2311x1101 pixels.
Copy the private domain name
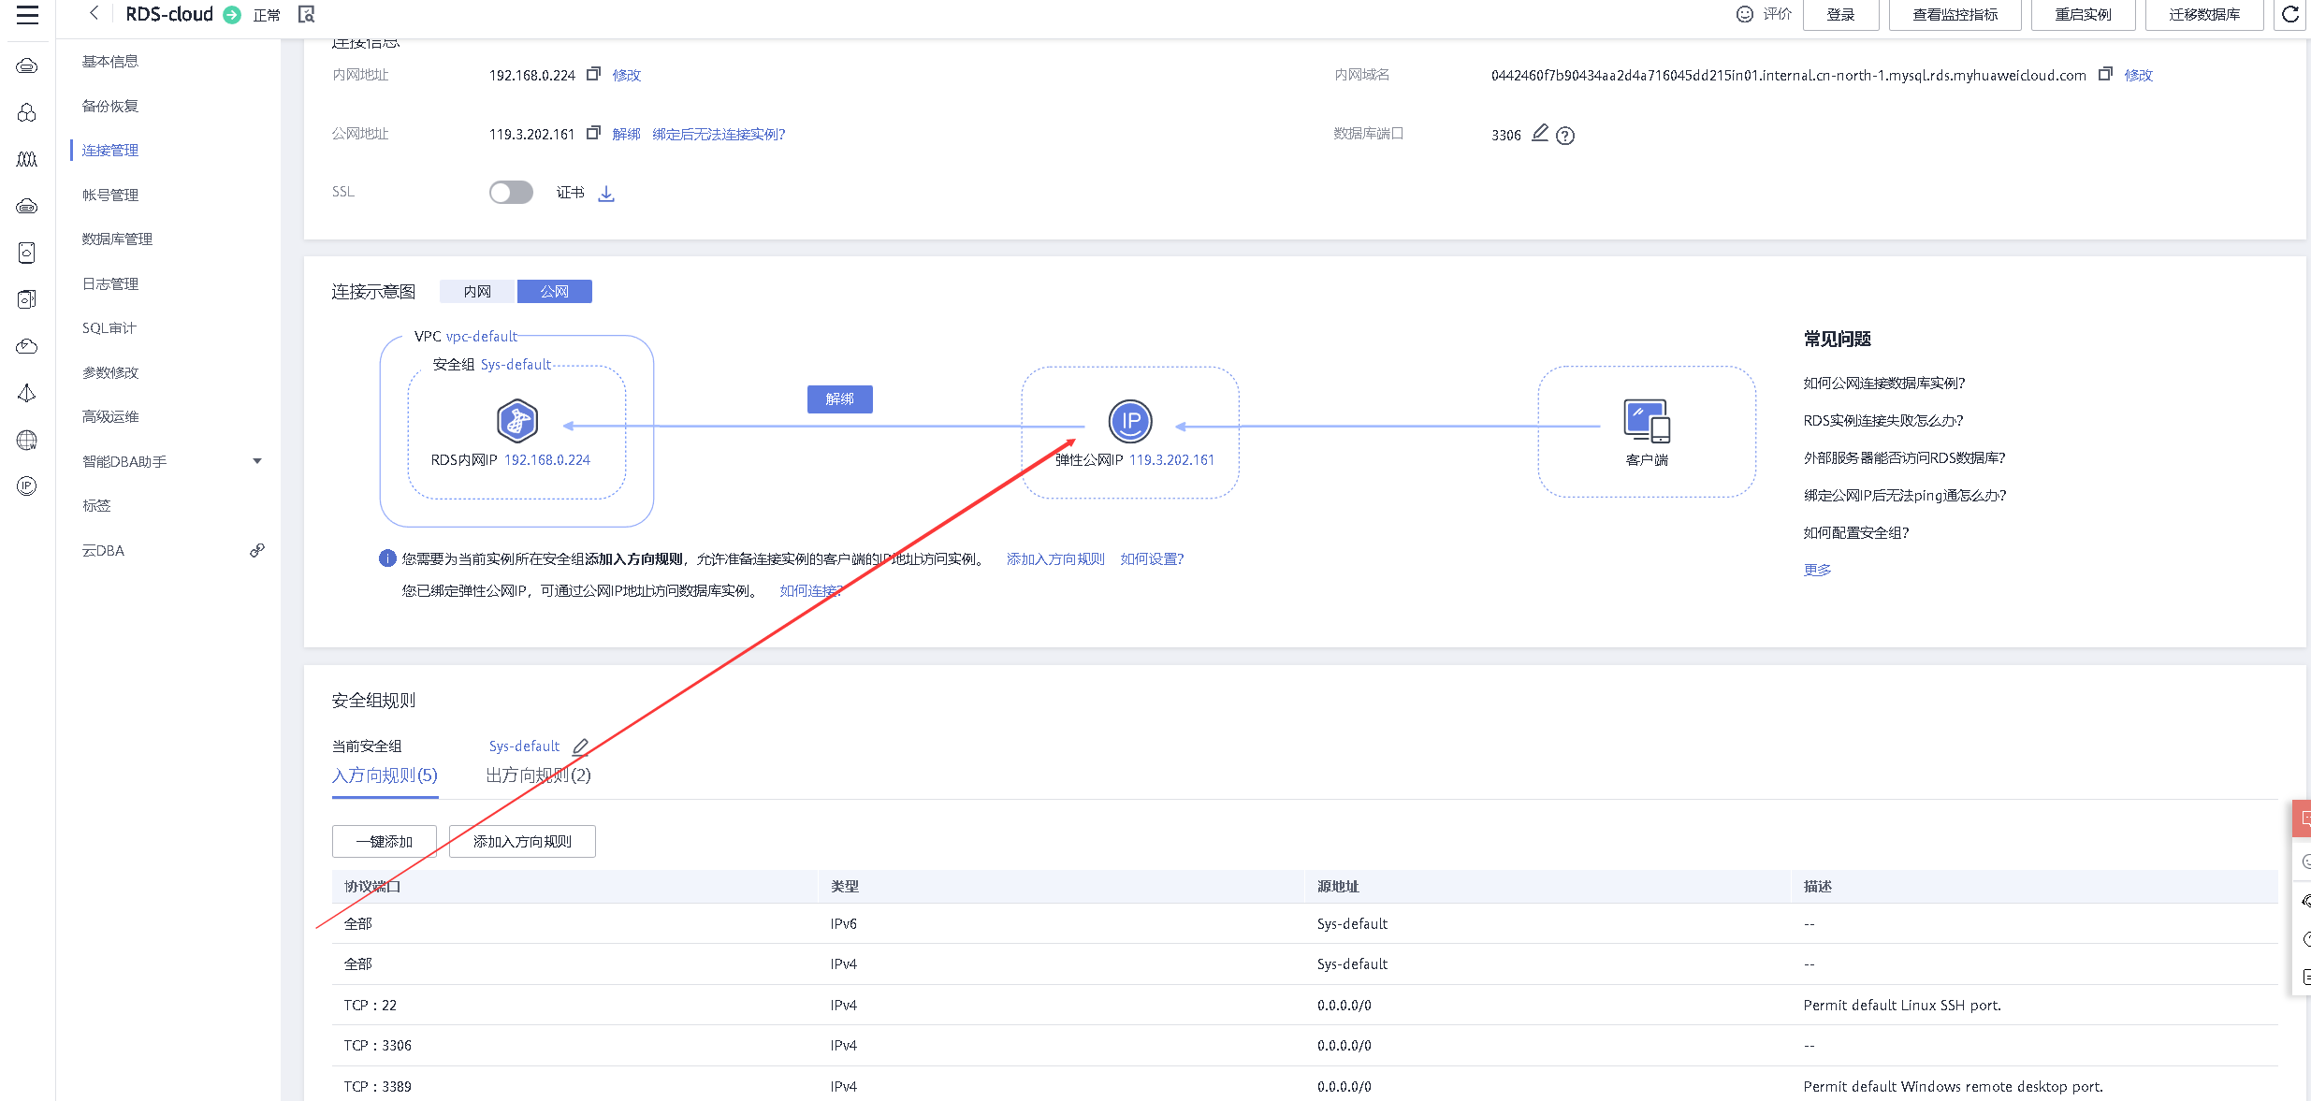point(2105,74)
